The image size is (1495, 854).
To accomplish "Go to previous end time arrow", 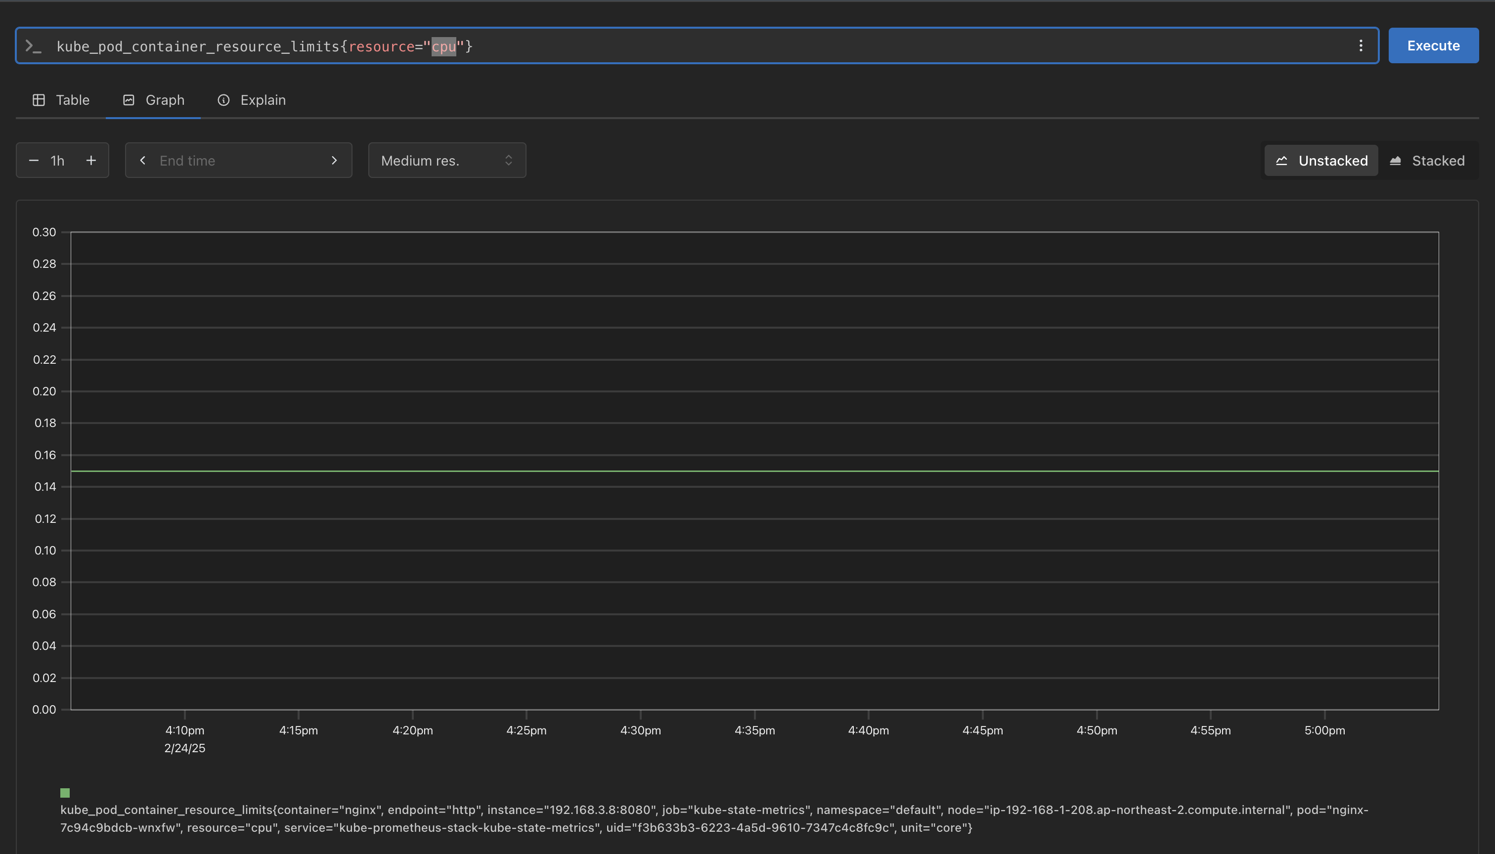I will click(x=142, y=160).
